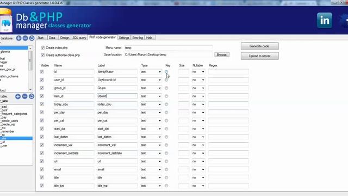
Task: Toggle Create index.php checkbox
Action: (42, 48)
